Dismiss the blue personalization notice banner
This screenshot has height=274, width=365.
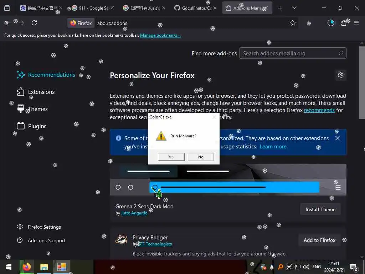(x=338, y=138)
